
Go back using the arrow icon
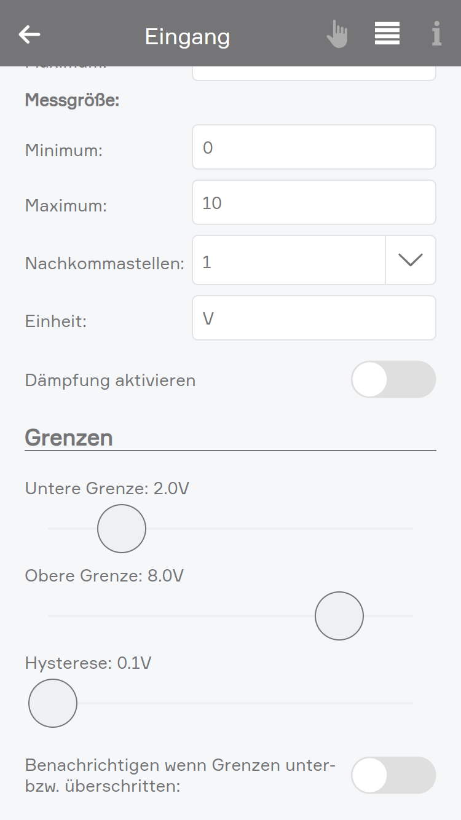coord(30,34)
